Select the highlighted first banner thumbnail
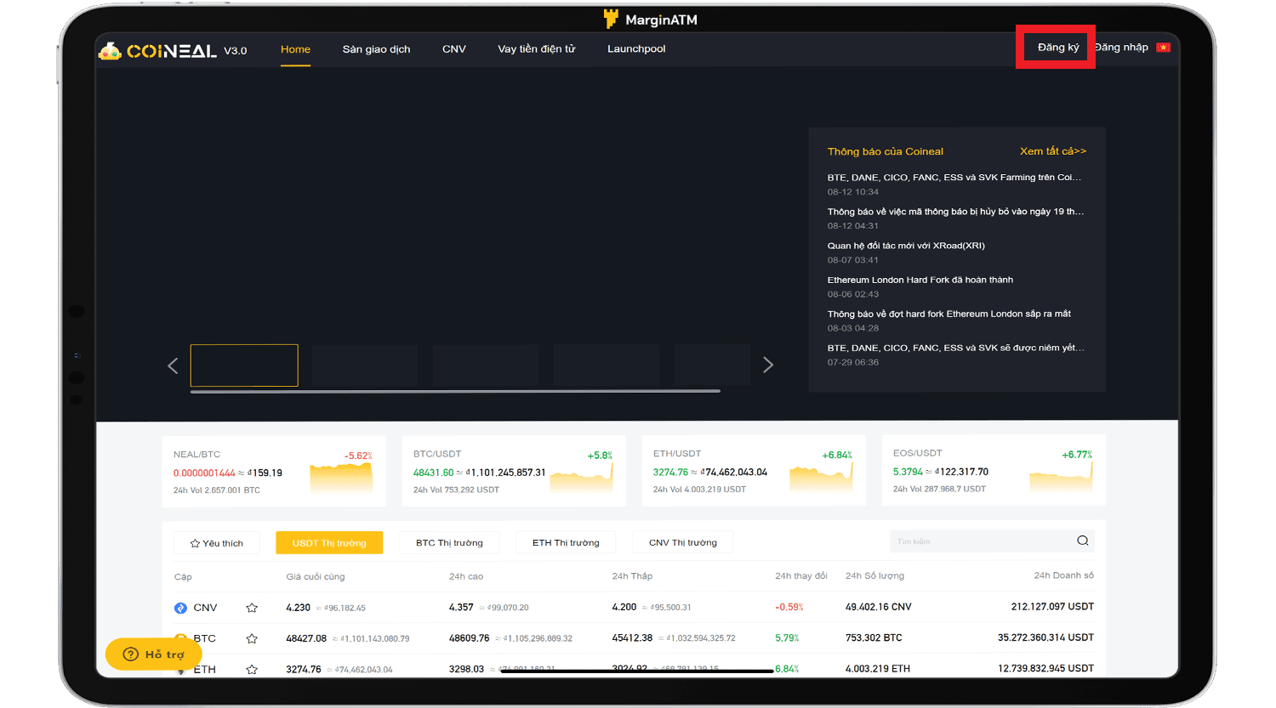The width and height of the screenshot is (1276, 708). (244, 365)
